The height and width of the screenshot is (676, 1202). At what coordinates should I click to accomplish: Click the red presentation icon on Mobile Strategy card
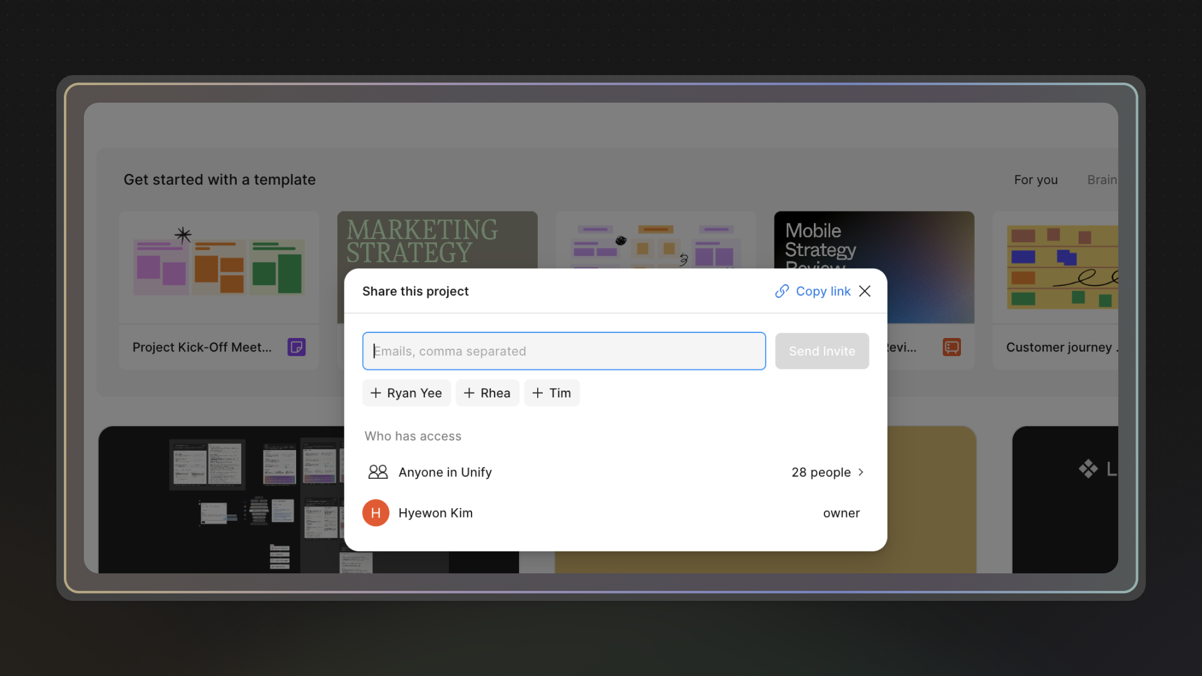tap(952, 347)
